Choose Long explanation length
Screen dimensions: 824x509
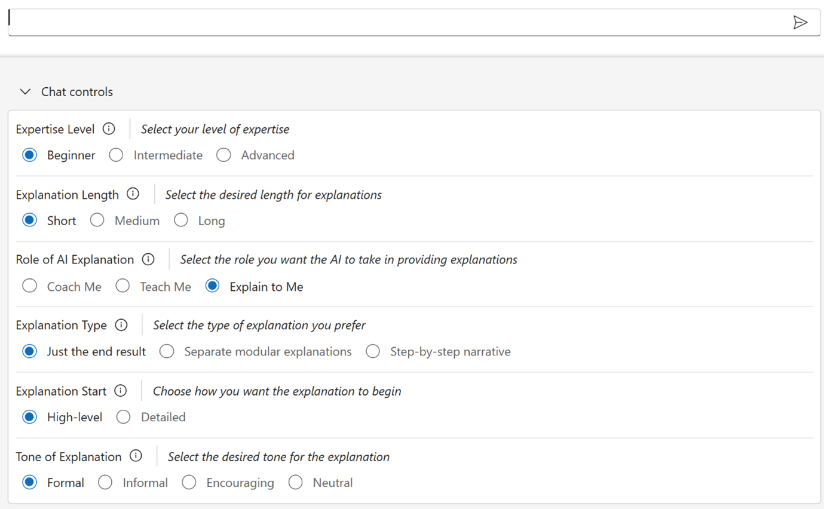pos(181,220)
